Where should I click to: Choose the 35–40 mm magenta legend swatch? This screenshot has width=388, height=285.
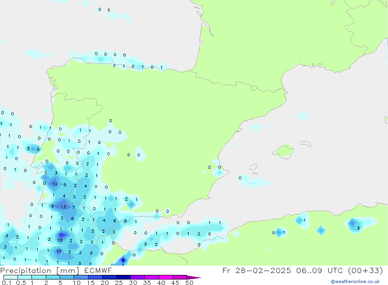[152, 277]
